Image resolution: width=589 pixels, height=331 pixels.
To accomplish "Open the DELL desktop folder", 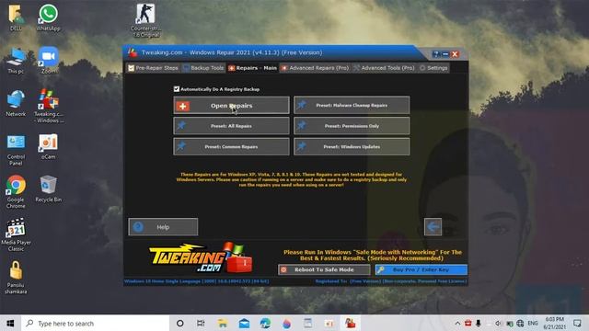I will (x=16, y=17).
